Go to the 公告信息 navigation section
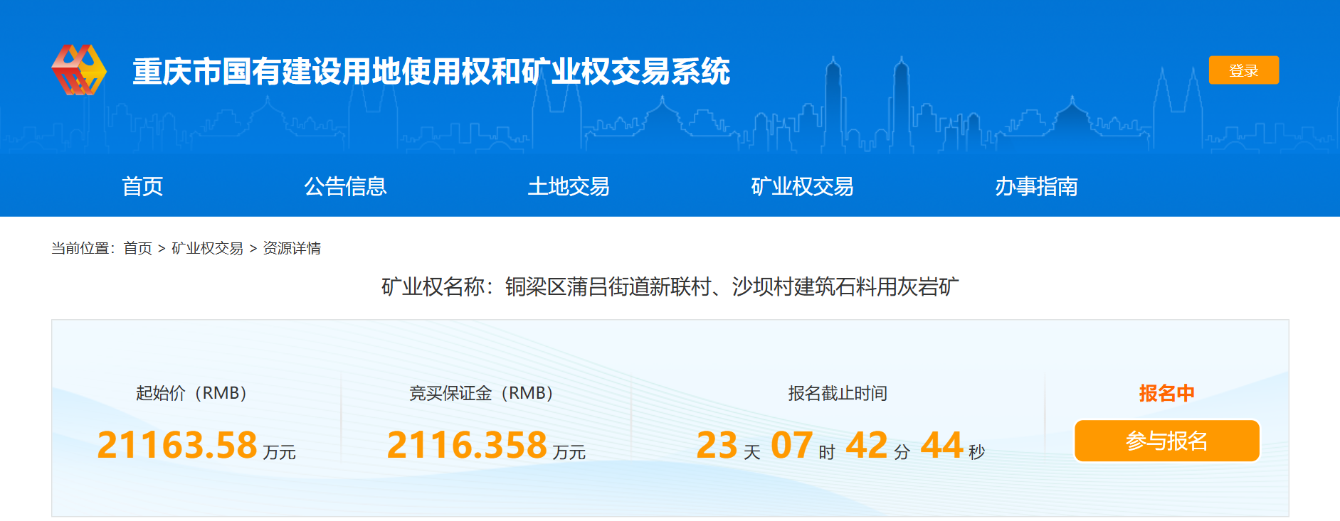This screenshot has width=1340, height=521. click(x=345, y=186)
